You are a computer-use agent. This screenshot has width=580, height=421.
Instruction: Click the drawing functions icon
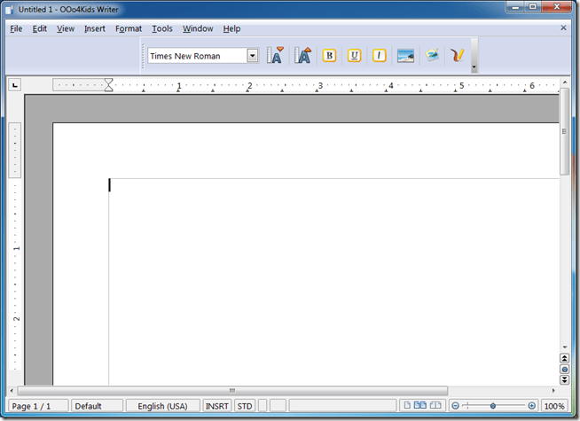[458, 55]
